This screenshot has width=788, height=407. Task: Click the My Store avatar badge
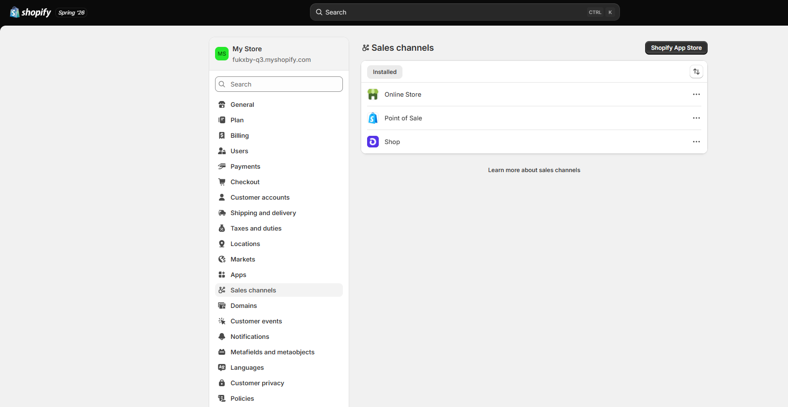tap(222, 54)
